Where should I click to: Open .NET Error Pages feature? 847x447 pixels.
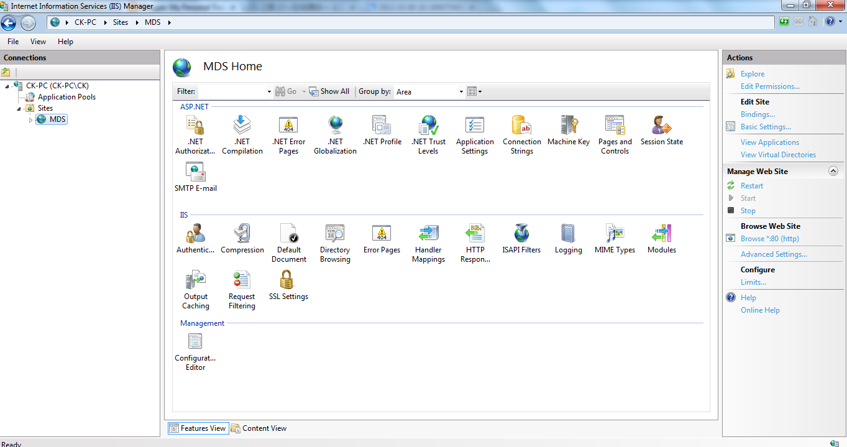tap(289, 135)
